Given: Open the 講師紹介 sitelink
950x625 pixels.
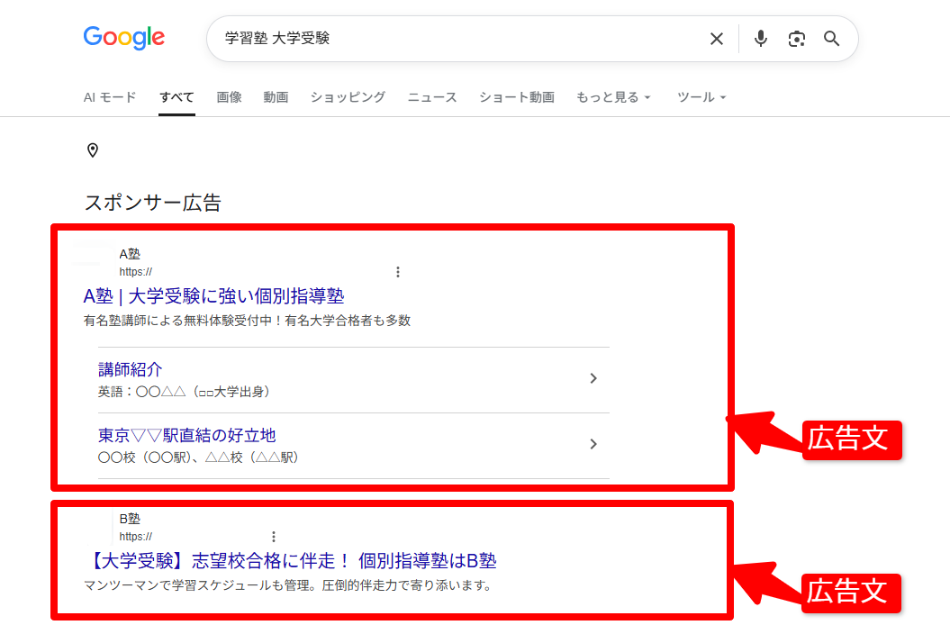Looking at the screenshot, I should coord(131,369).
